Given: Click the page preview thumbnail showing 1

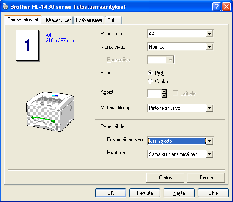Looking at the screenshot, I should 27,46.
